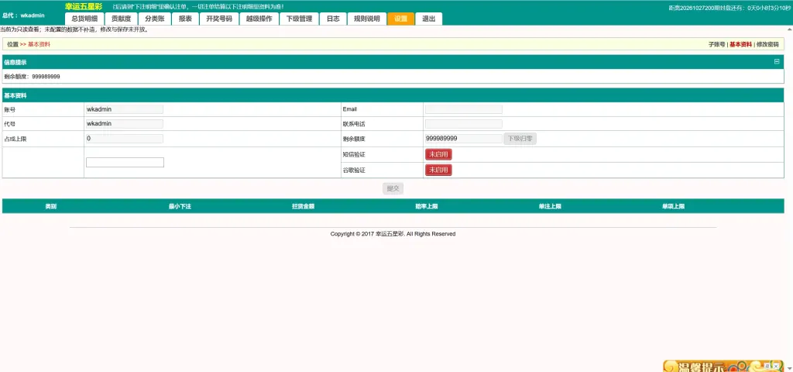Click the 基本资料 breadcrumb after 位置 >>

pos(39,44)
